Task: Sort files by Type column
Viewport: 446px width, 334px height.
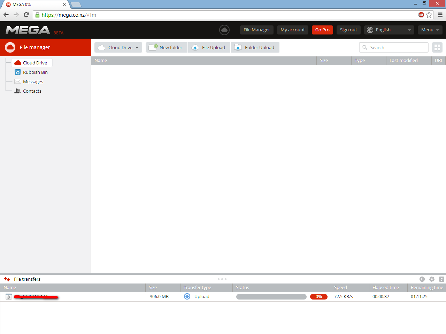Action: [369, 61]
